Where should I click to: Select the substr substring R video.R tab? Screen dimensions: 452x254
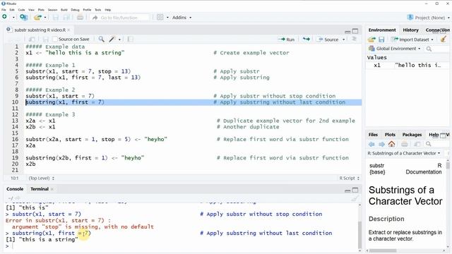40,30
